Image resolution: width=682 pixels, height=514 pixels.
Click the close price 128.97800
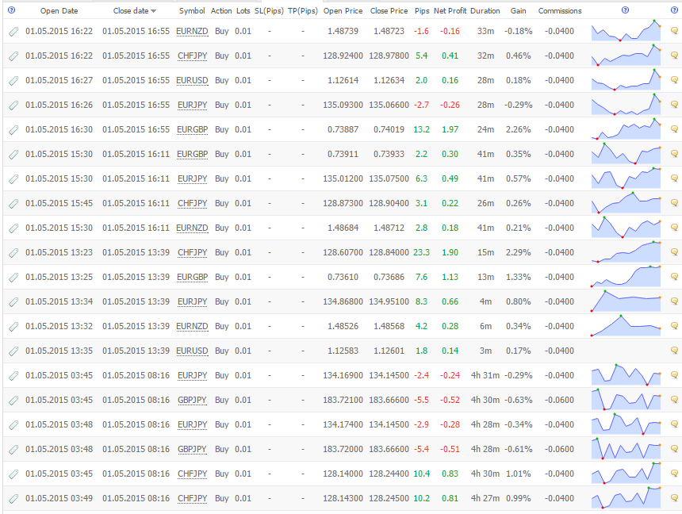coord(389,56)
